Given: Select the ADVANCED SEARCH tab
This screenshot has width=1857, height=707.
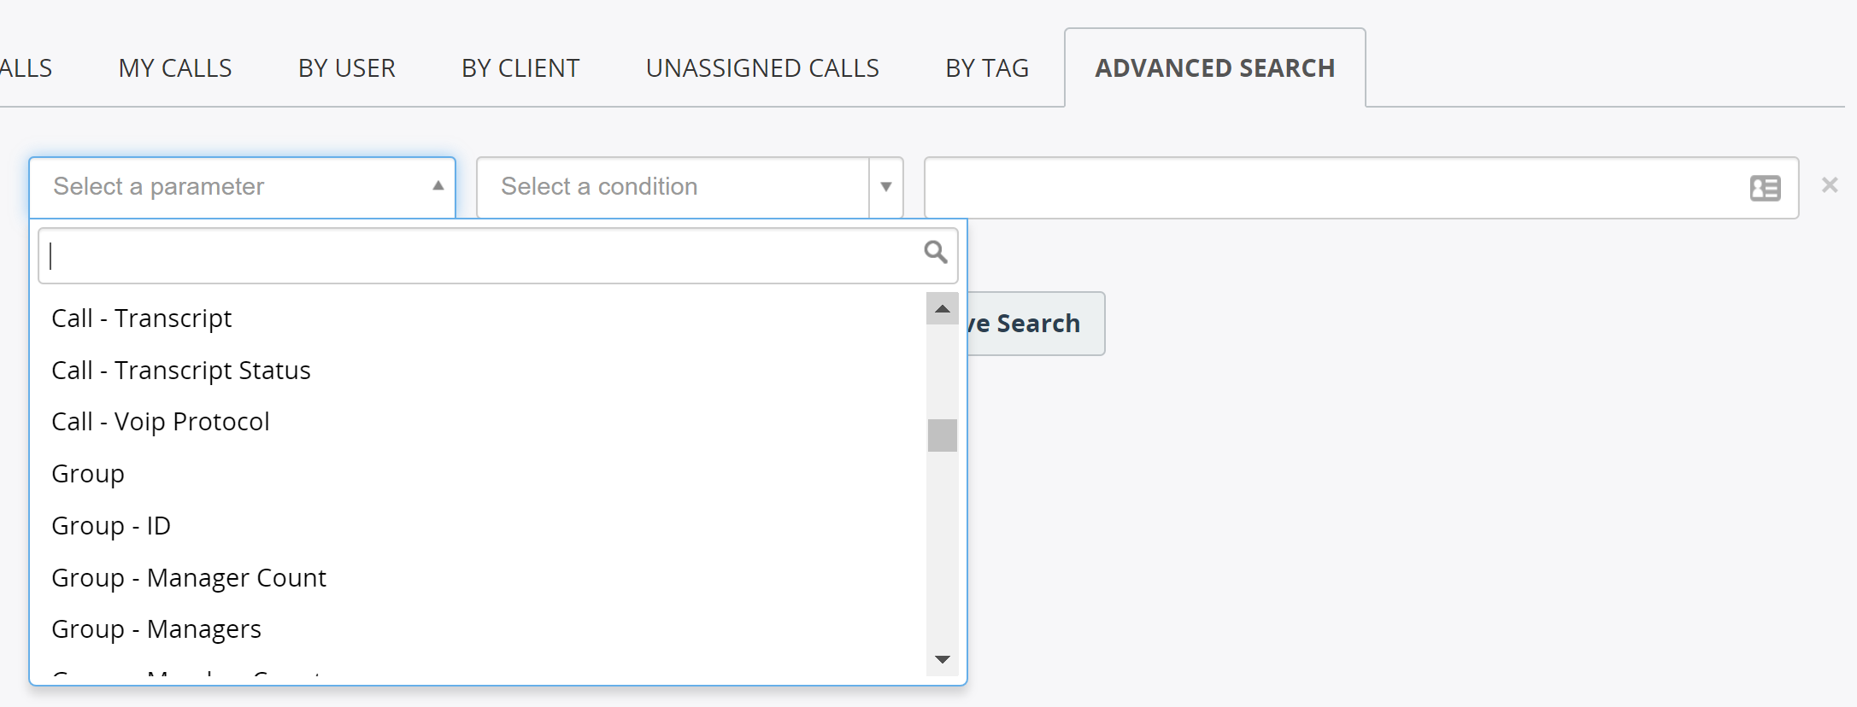Looking at the screenshot, I should (x=1214, y=68).
